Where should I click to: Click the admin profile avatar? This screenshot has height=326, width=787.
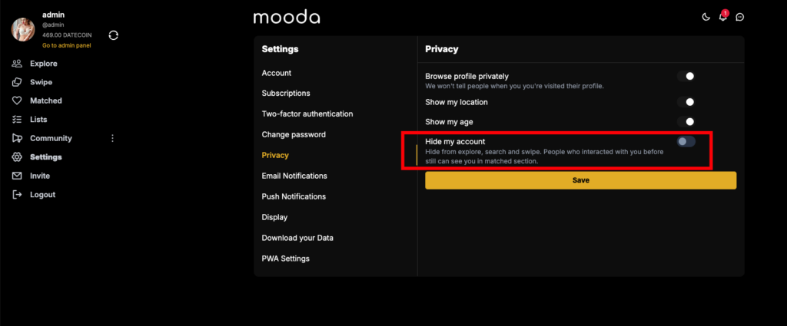(x=24, y=28)
